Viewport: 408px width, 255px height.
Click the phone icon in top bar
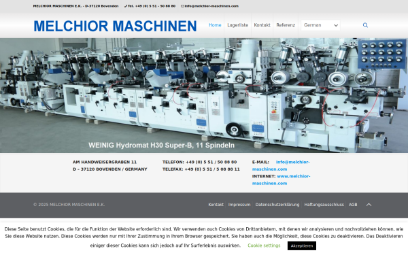[126, 6]
